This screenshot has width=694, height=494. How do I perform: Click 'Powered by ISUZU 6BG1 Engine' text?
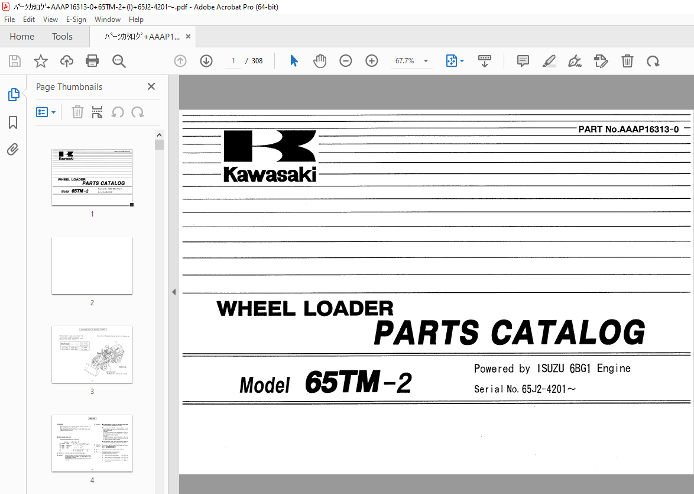click(x=552, y=369)
